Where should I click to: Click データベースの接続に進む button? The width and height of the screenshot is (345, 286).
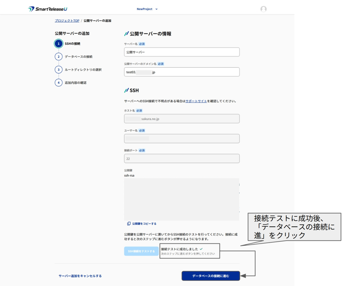(211, 276)
